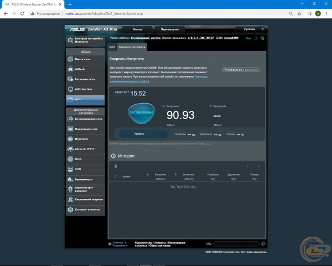Click the SPEEDTEST powered badge
The width and height of the screenshot is (332, 266).
[241, 70]
